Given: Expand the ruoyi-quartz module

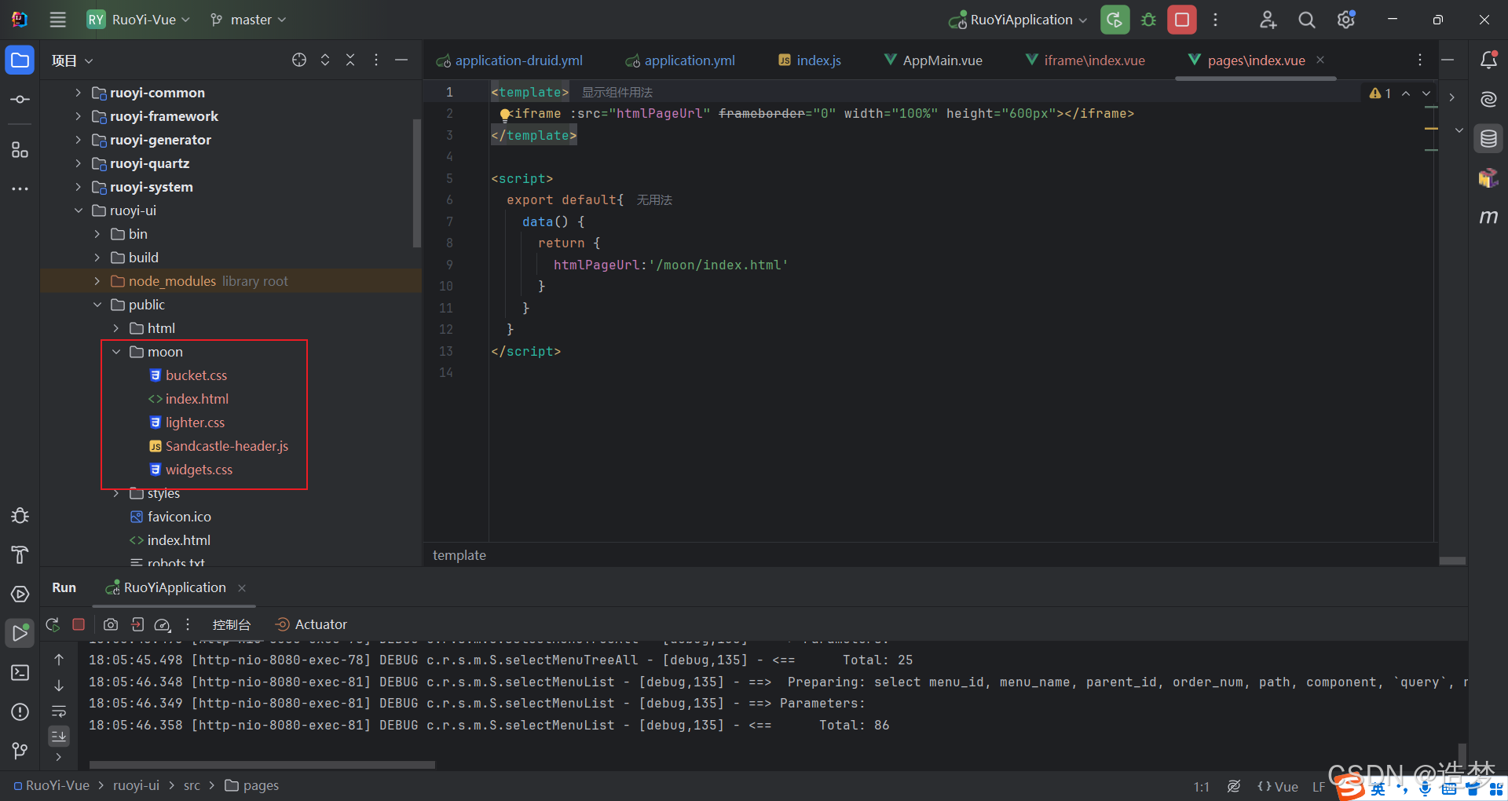Looking at the screenshot, I should (78, 163).
